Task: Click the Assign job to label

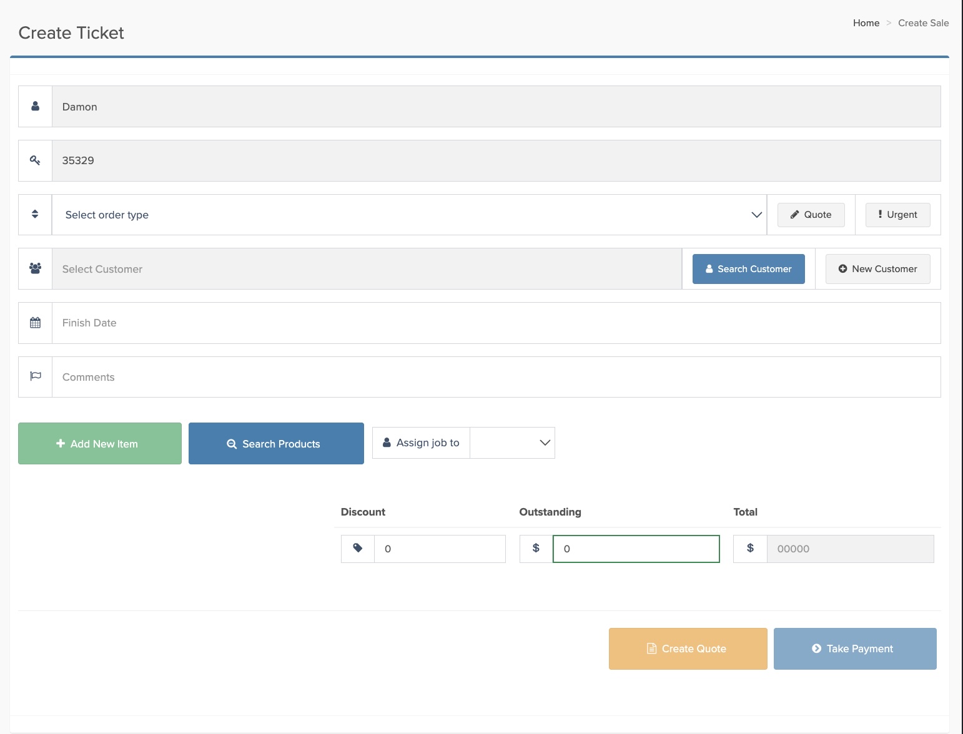Action: (x=428, y=443)
